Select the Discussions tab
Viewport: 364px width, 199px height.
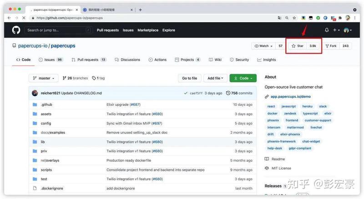click(127, 60)
